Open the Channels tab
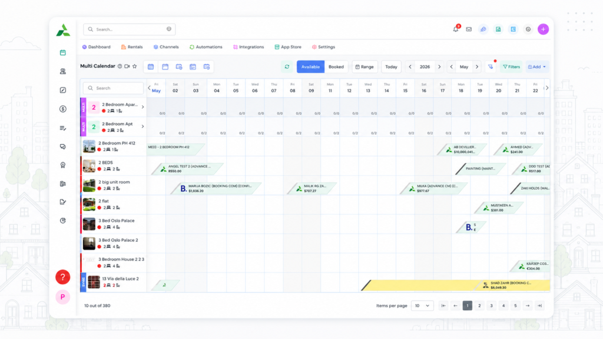This screenshot has height=339, width=603. click(x=165, y=47)
